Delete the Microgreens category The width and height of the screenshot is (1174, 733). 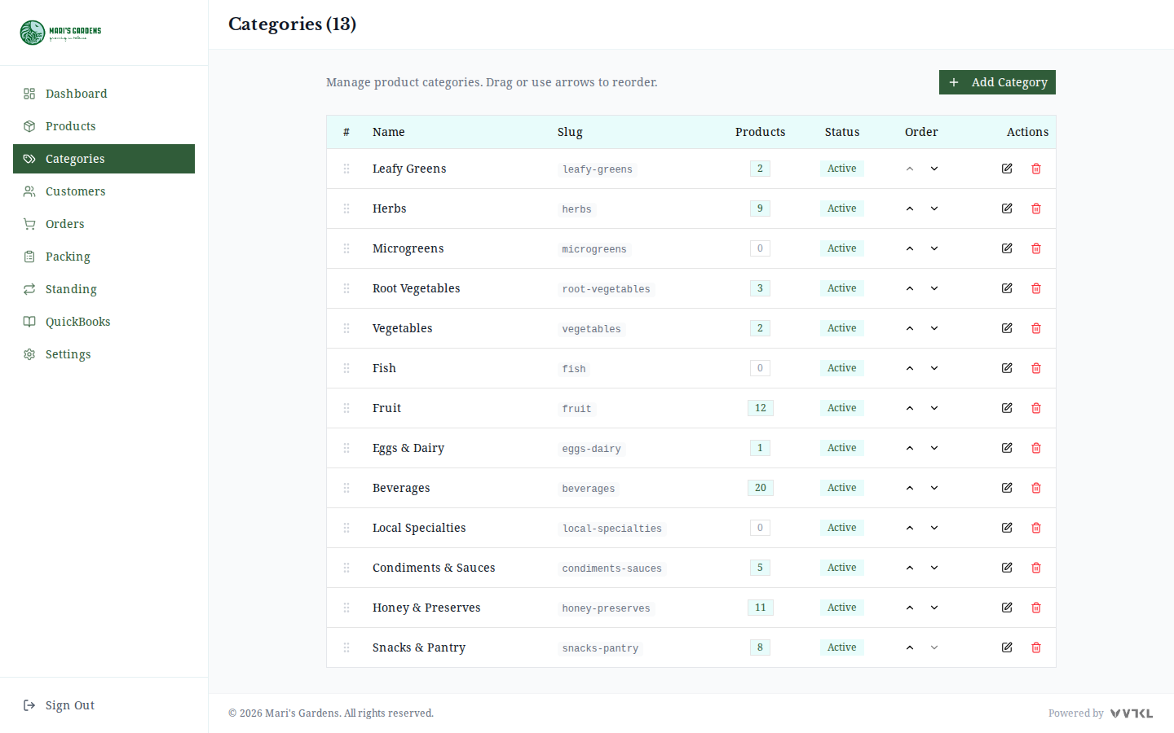click(1036, 248)
